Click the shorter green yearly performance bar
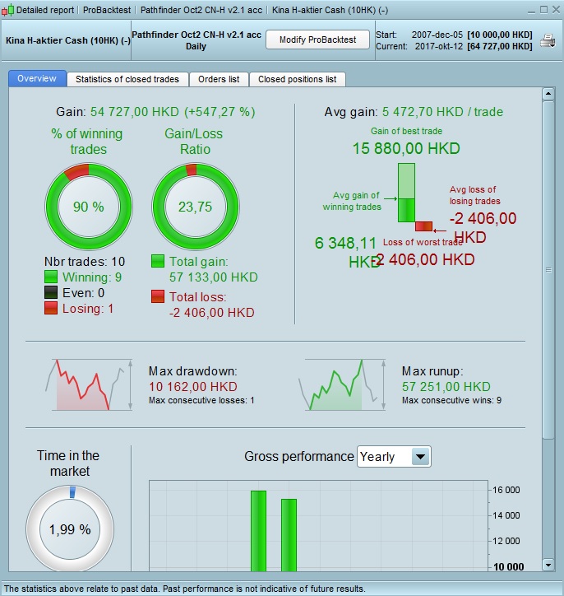The image size is (564, 596). point(289,535)
